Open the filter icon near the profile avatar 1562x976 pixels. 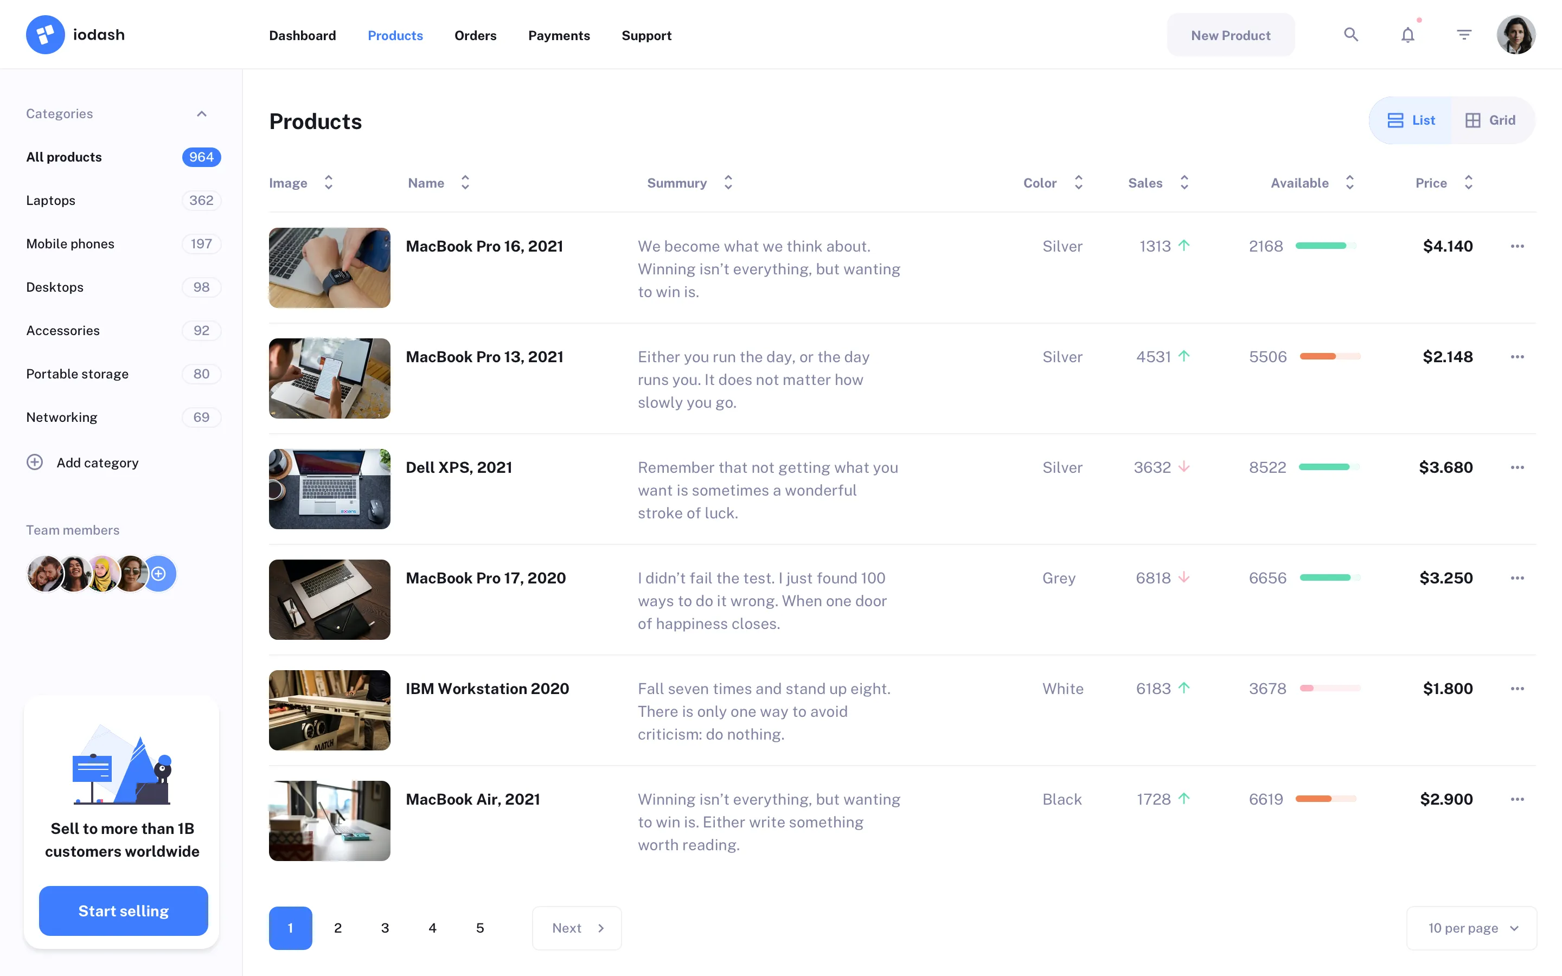point(1463,34)
